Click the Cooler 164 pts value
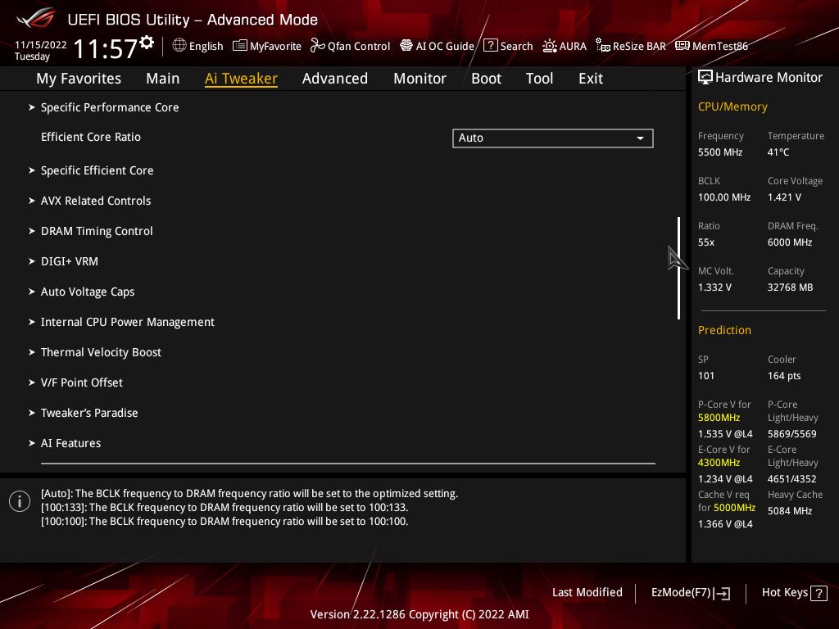 click(784, 376)
